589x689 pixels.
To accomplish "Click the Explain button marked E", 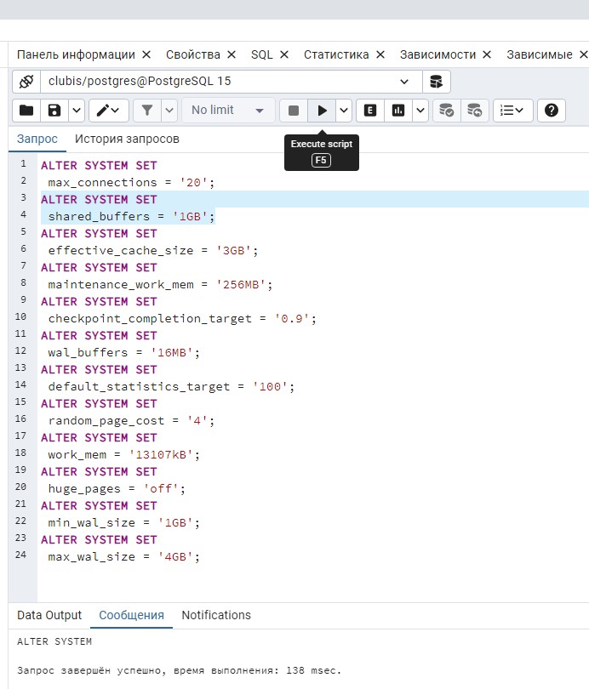I will click(x=370, y=111).
